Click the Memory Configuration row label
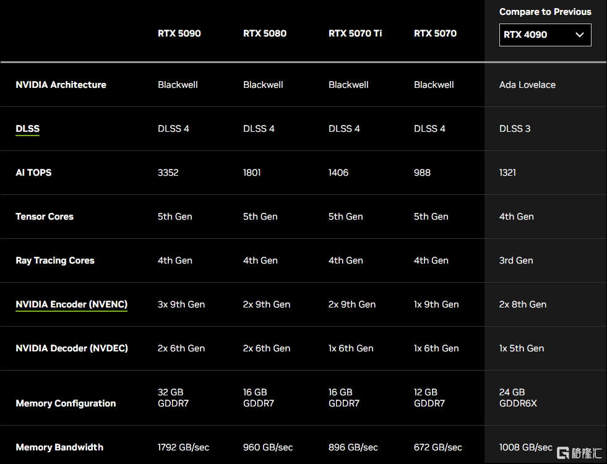Image resolution: width=607 pixels, height=464 pixels. click(66, 403)
